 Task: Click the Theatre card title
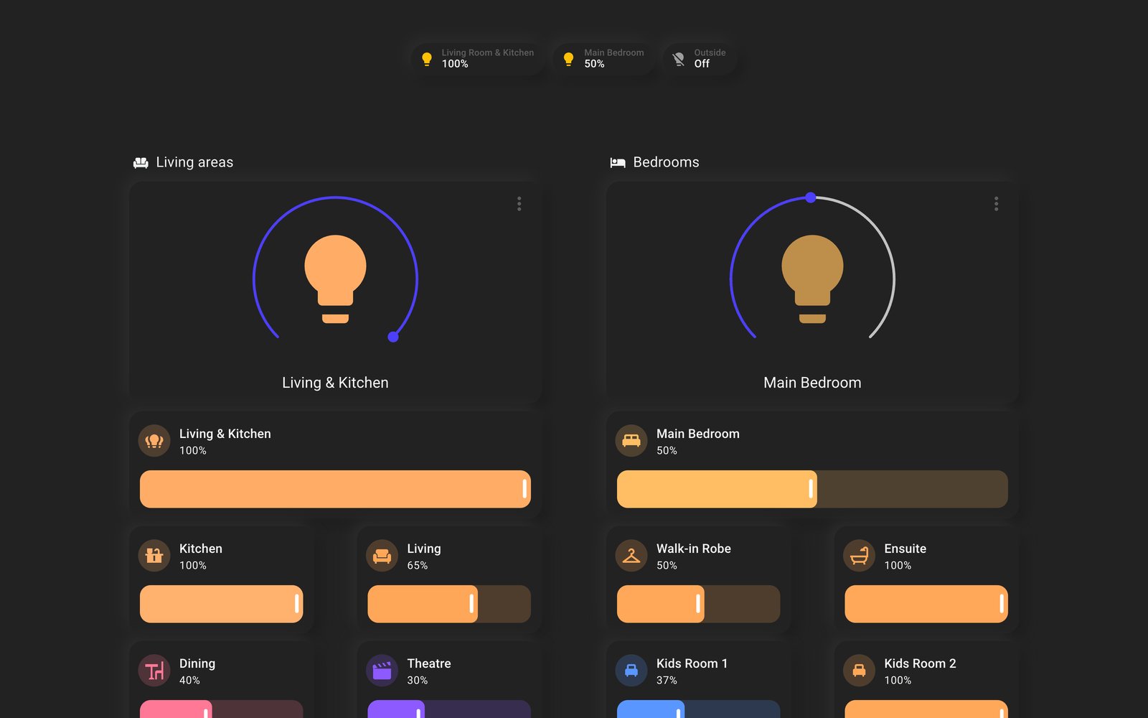click(429, 663)
